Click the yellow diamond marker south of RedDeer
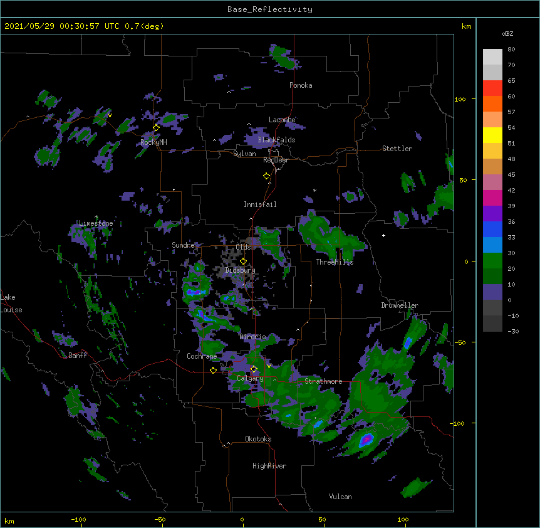 [x=267, y=176]
